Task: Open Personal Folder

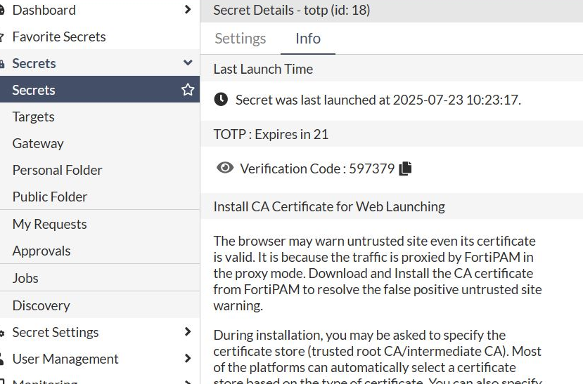Action: click(57, 170)
